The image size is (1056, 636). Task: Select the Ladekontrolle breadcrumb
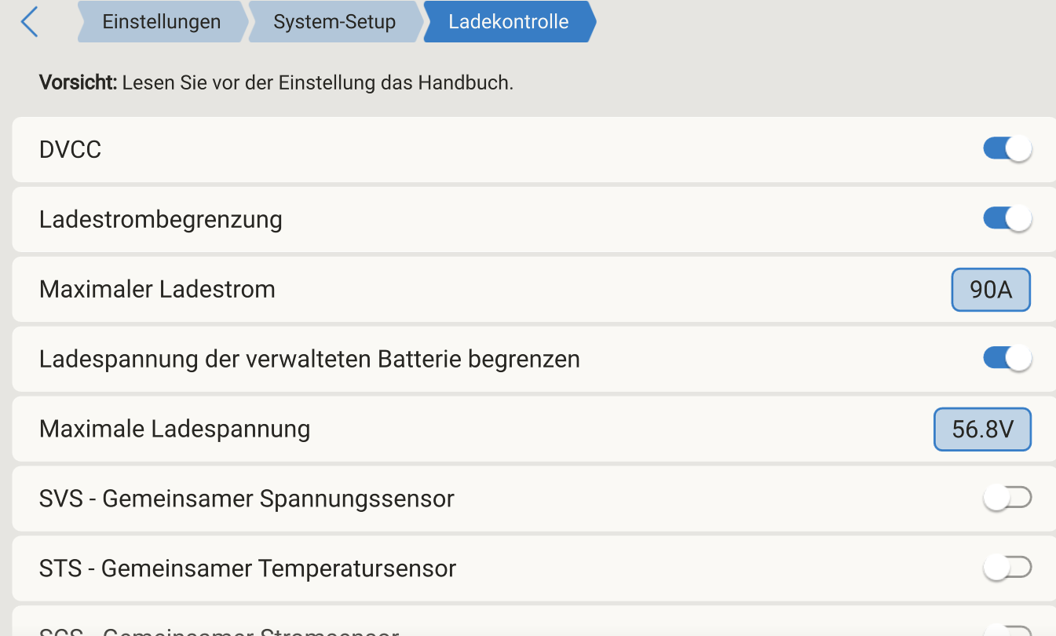click(x=508, y=22)
